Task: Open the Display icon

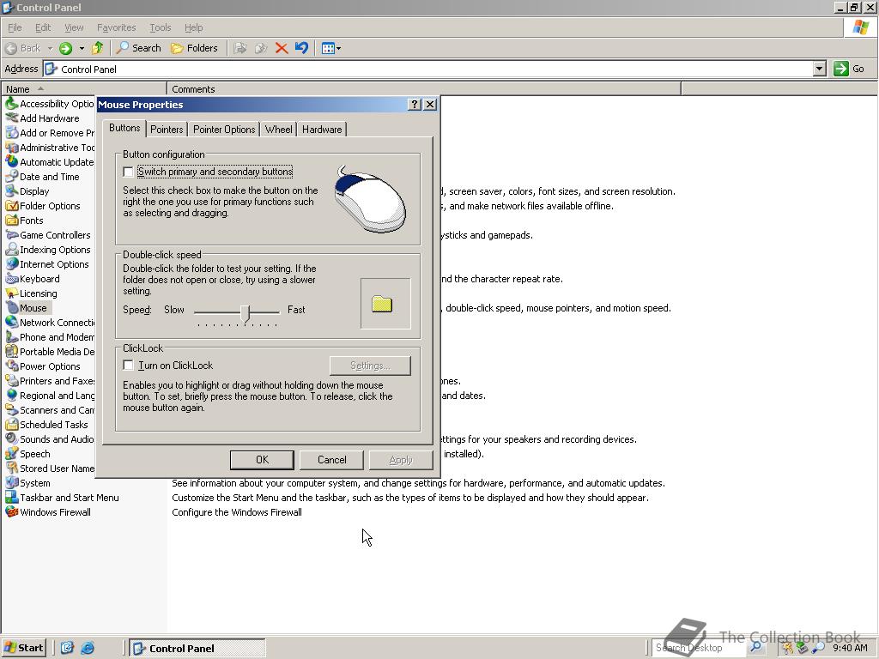Action: (12, 191)
